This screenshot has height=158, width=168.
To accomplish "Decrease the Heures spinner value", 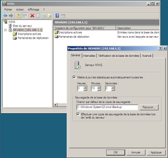I will [x=85, y=90].
